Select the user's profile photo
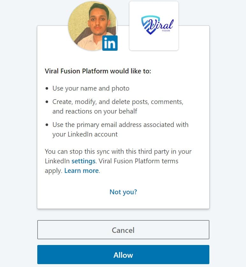This screenshot has width=246, height=267. (x=92, y=26)
